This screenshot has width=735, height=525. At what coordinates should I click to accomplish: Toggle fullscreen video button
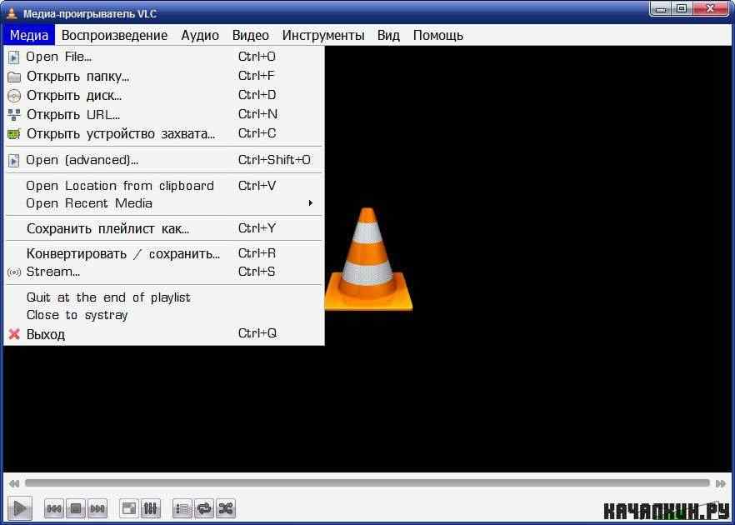point(129,508)
